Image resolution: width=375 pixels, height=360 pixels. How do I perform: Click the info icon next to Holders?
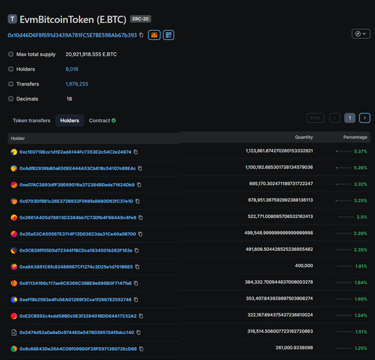coord(11,69)
